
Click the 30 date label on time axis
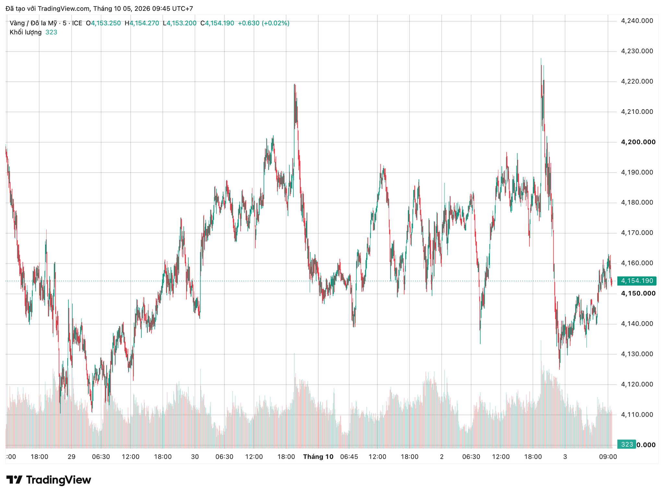(x=195, y=457)
